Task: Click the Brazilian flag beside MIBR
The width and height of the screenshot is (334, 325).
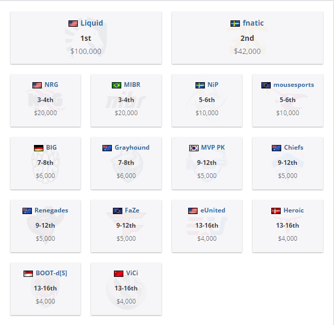Action: pos(117,85)
